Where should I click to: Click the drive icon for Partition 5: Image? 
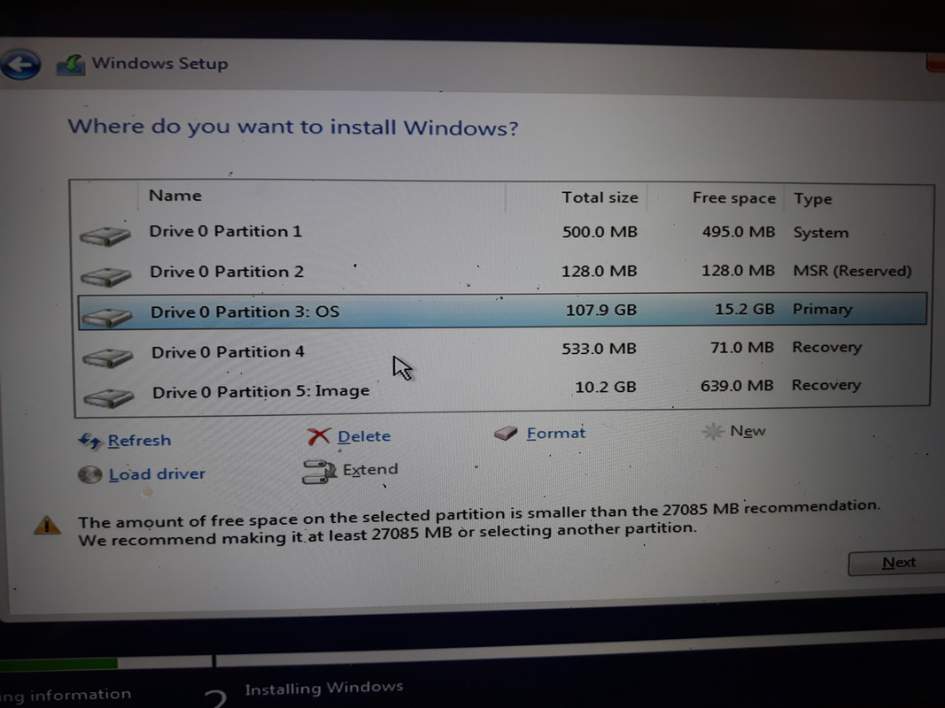point(109,398)
